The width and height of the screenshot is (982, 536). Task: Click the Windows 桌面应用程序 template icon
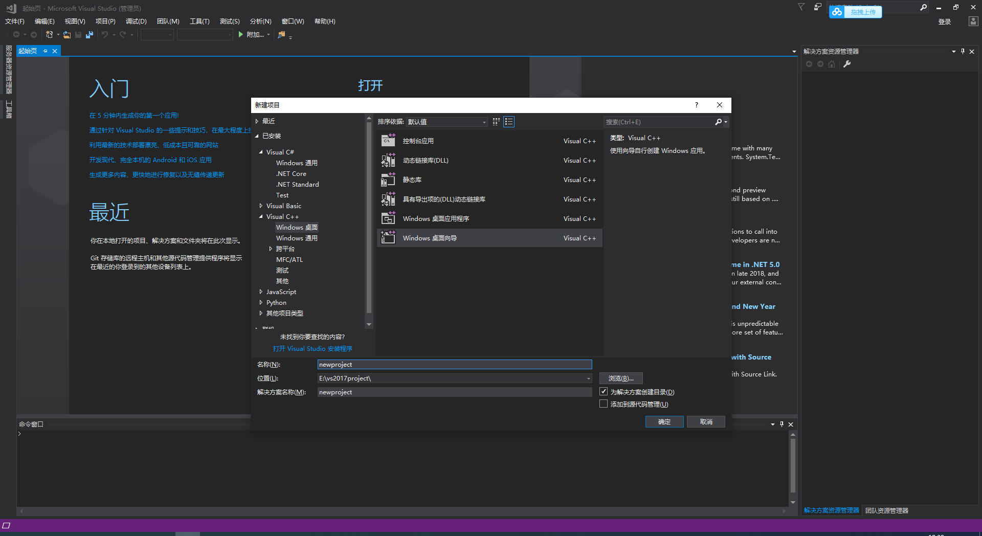[388, 218]
